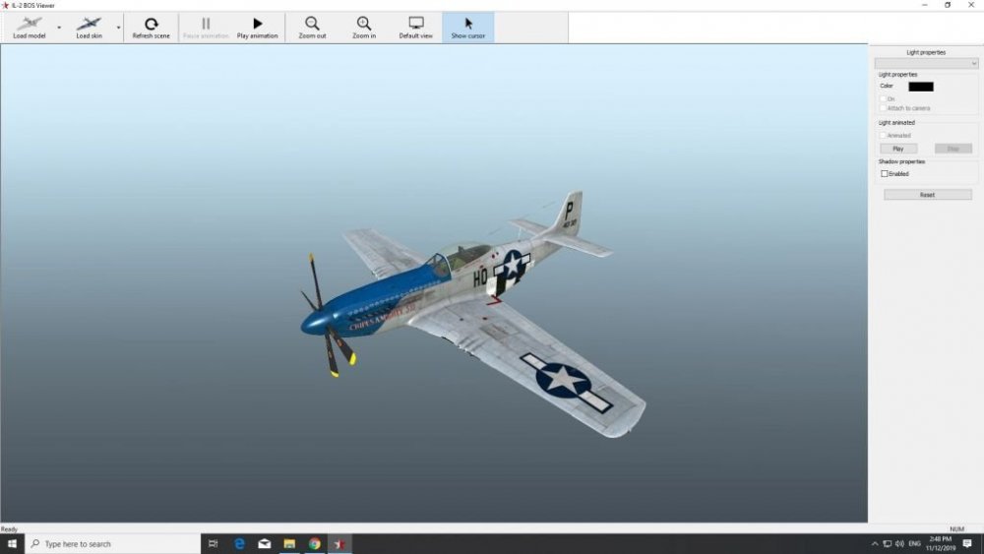Refresh the scene
This screenshot has width=984, height=554.
tap(151, 28)
